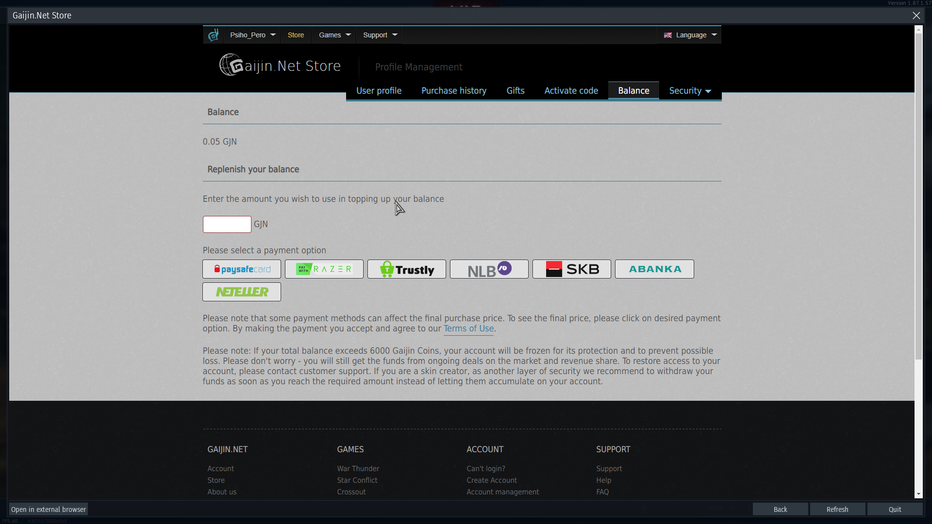Choose the Razer payment method
The height and width of the screenshot is (524, 932).
324,269
